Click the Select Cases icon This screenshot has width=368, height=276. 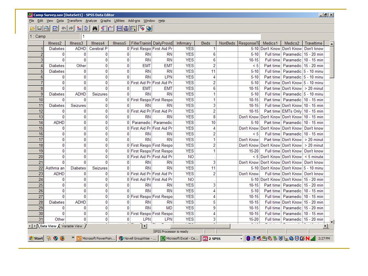[133, 28]
